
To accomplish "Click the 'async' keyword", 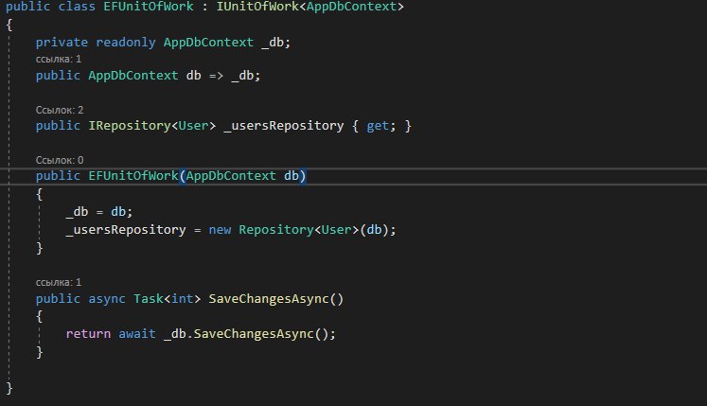I will 107,299.
